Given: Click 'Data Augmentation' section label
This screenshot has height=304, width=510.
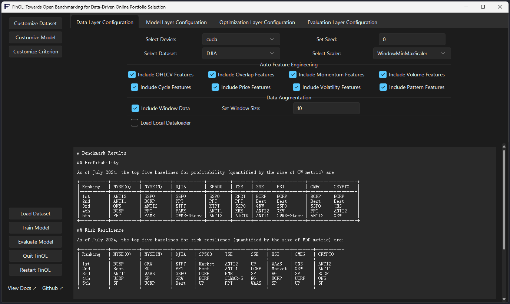Looking at the screenshot, I should [289, 98].
